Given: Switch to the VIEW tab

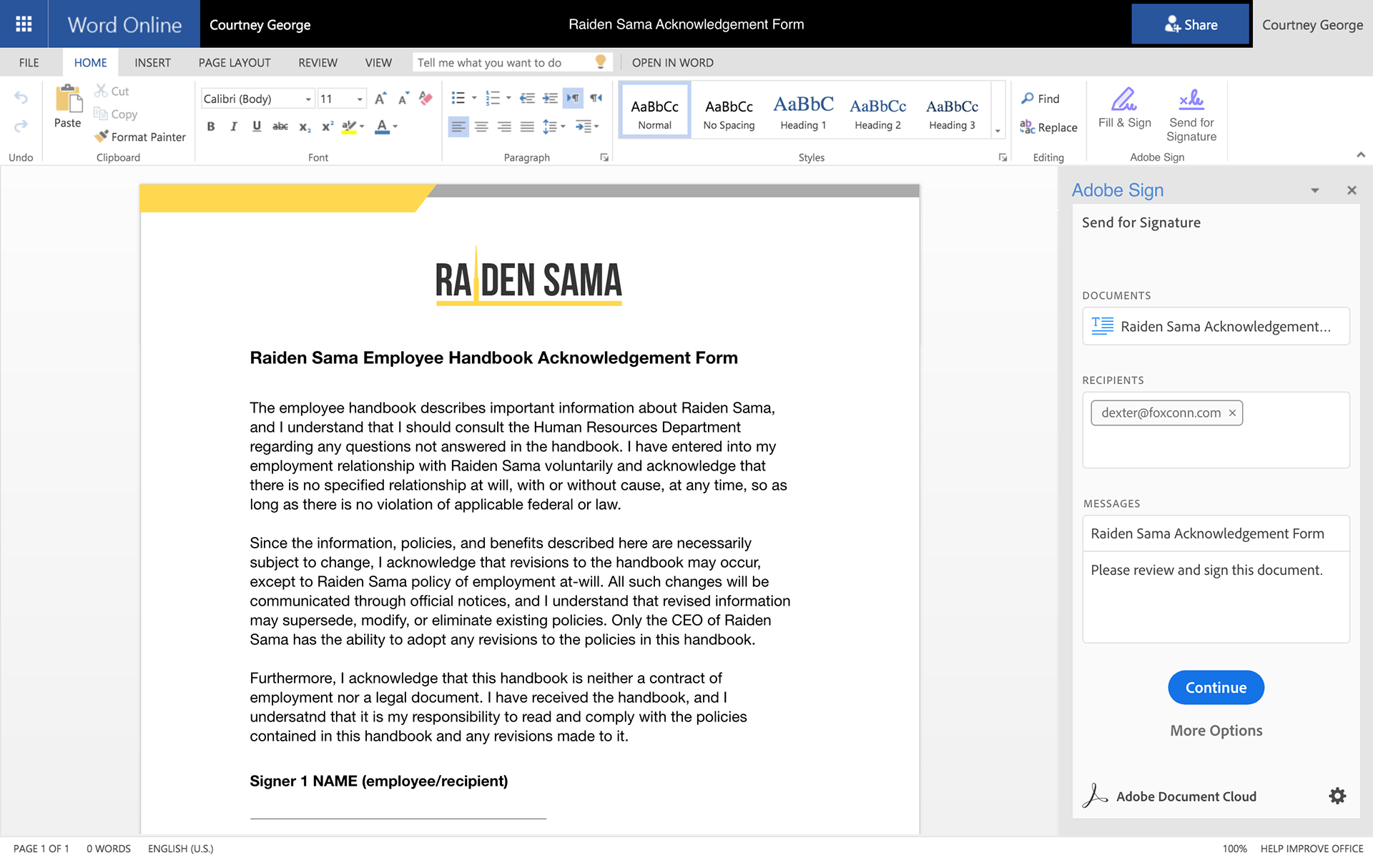Looking at the screenshot, I should 378,62.
